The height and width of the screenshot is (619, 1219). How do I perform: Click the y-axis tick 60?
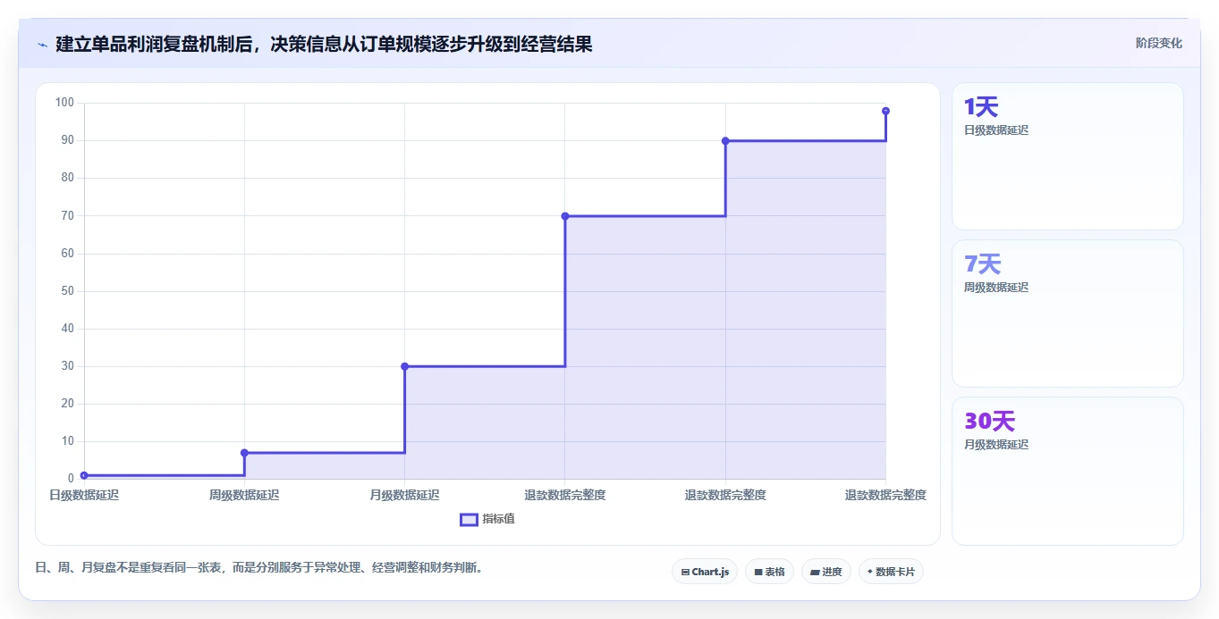click(x=67, y=254)
